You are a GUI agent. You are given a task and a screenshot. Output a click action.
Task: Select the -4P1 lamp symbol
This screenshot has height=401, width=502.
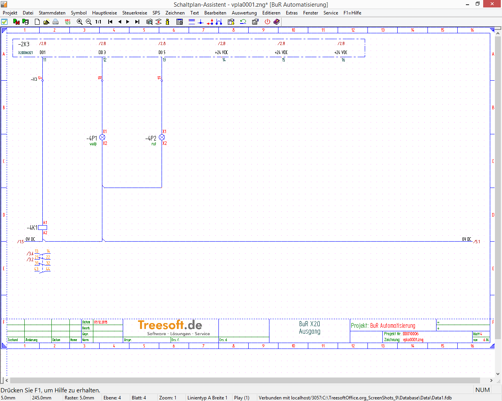pos(102,137)
